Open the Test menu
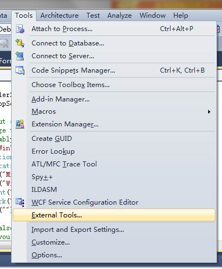The image size is (222, 269). [93, 16]
